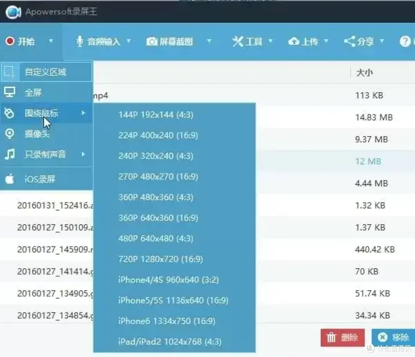Select 144P 192x144 (4:3) resolution

tap(174, 115)
